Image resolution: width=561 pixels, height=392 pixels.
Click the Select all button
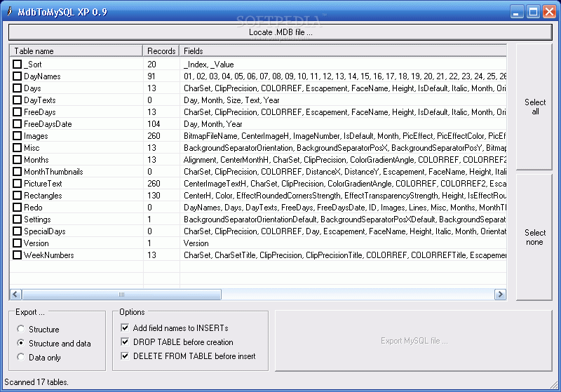534,107
